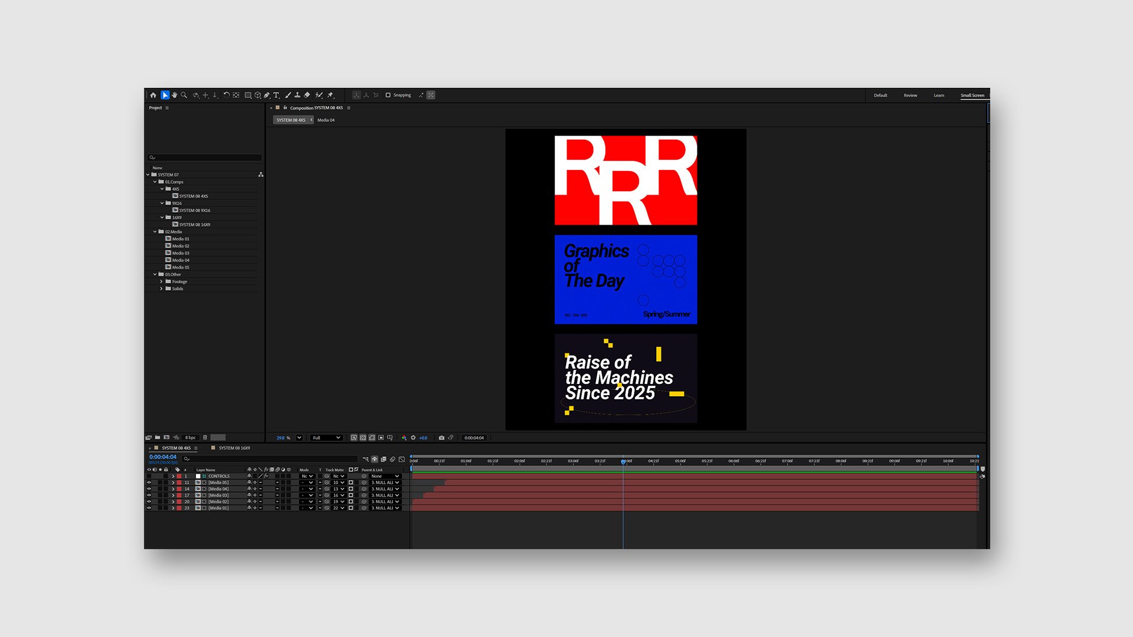Click the trash icon in Project panel footer
1133x637 pixels.
click(x=205, y=438)
